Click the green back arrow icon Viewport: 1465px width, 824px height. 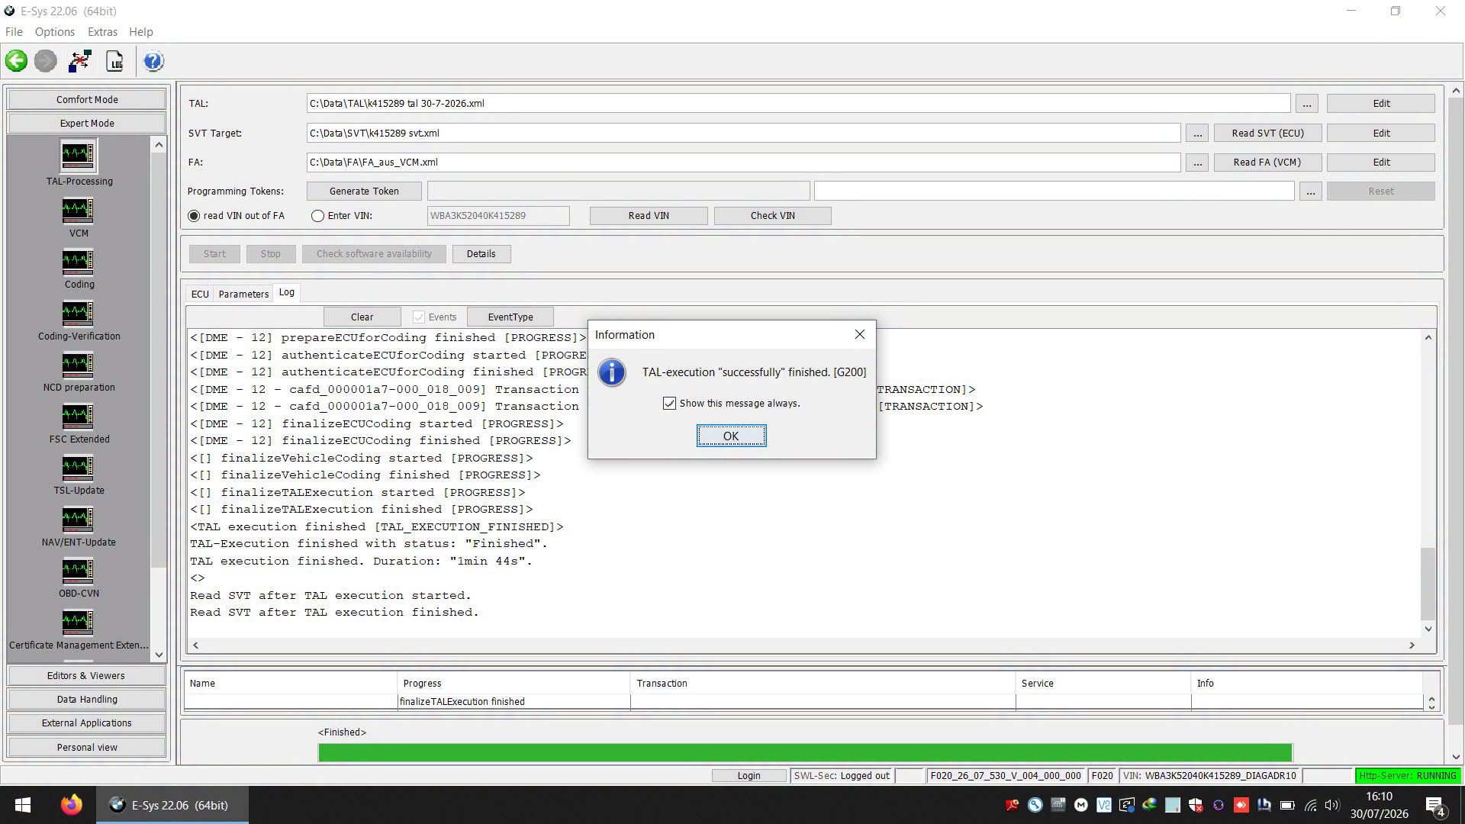pyautogui.click(x=16, y=61)
